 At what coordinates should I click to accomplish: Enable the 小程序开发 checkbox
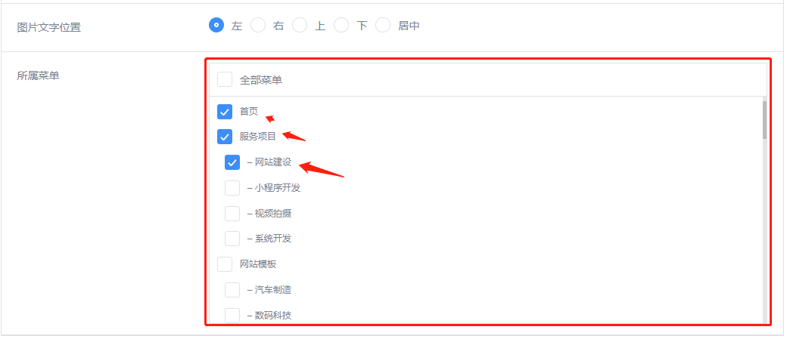[232, 188]
